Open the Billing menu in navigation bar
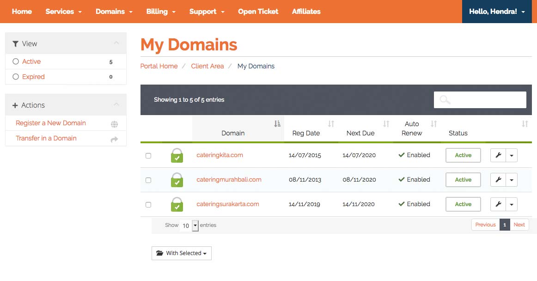The width and height of the screenshot is (537, 281). tap(161, 12)
